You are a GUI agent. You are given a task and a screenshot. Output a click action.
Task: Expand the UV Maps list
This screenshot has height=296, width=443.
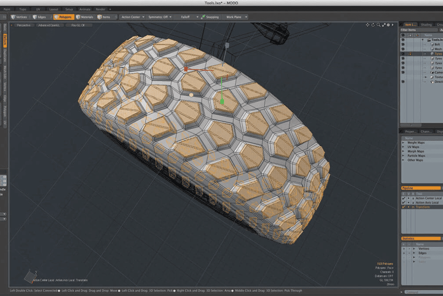[403, 147]
